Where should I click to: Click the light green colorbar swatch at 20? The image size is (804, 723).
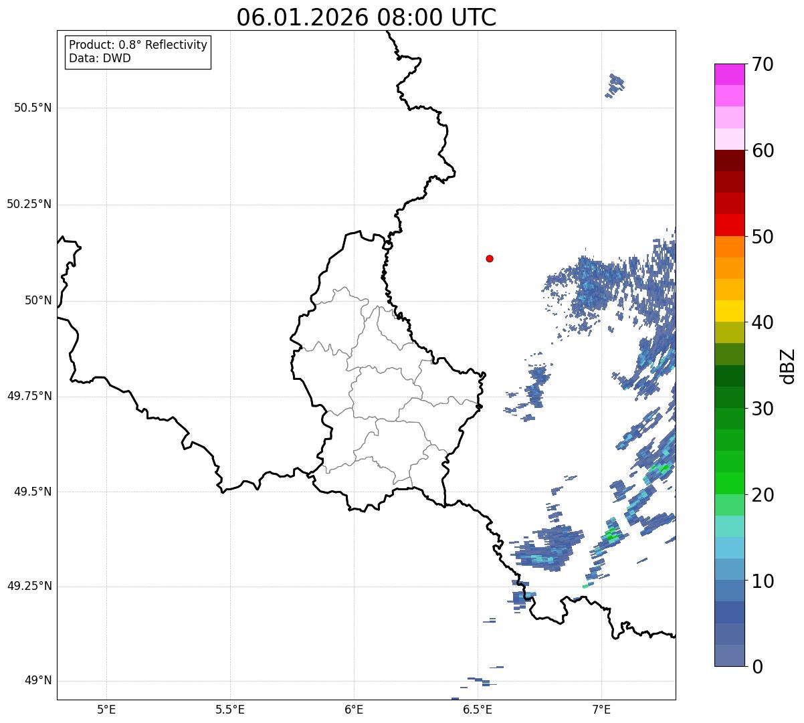click(729, 504)
